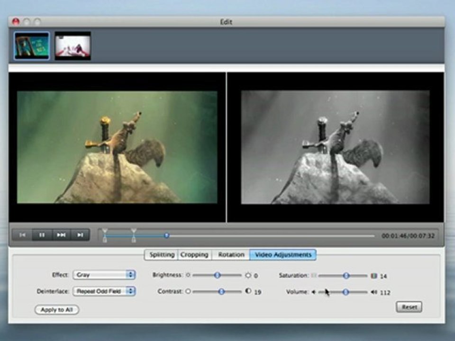Image resolution: width=455 pixels, height=341 pixels.
Task: Click the low brightness sun icon
Action: tap(188, 275)
